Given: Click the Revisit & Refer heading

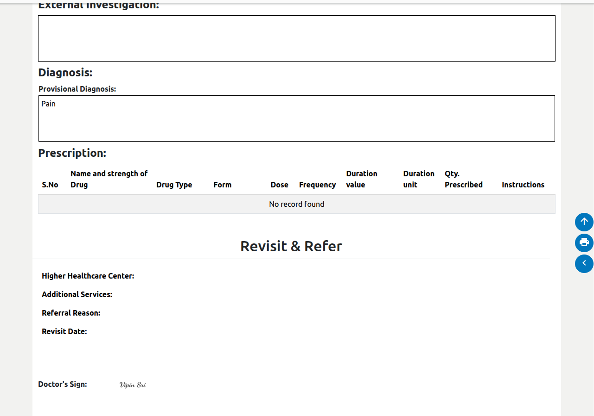Looking at the screenshot, I should (291, 246).
